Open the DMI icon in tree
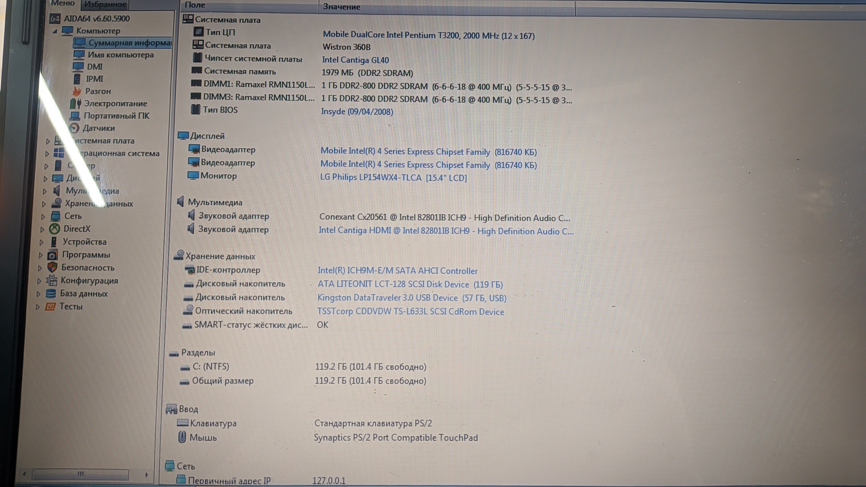This screenshot has height=487, width=866. point(78,67)
